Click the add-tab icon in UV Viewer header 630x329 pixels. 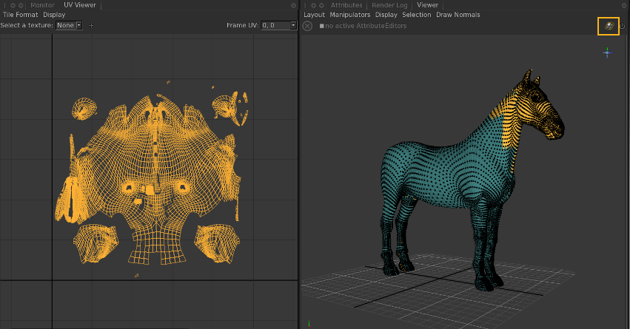[13, 5]
